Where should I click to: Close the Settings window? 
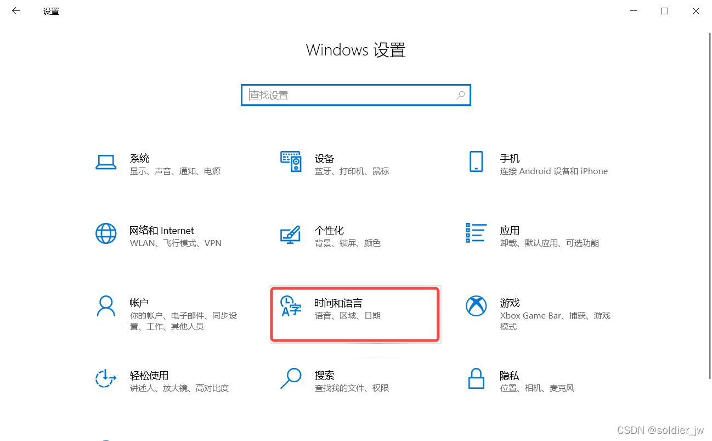tap(696, 11)
